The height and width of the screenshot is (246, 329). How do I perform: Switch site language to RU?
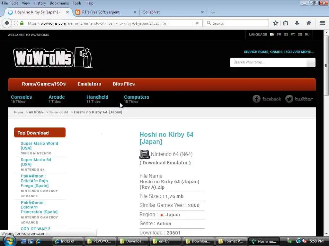point(307,35)
